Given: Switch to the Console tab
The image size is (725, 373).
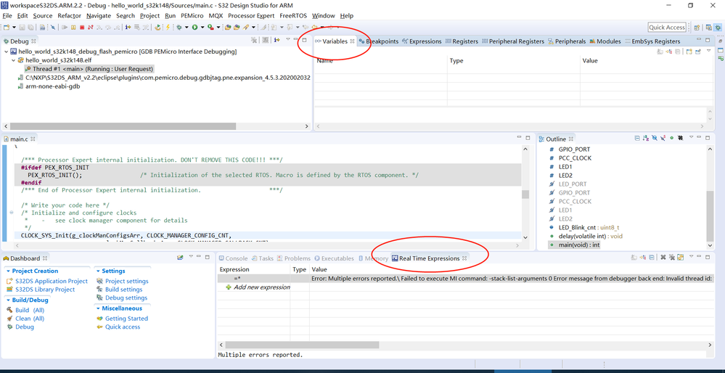Looking at the screenshot, I should [233, 258].
